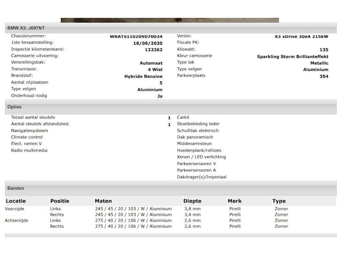
Task: Click the vehicle photo strip at top
Action: click(169, 20)
